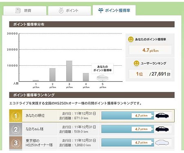Click the 20000 axis label
This screenshot has width=184, height=153.
12,49
